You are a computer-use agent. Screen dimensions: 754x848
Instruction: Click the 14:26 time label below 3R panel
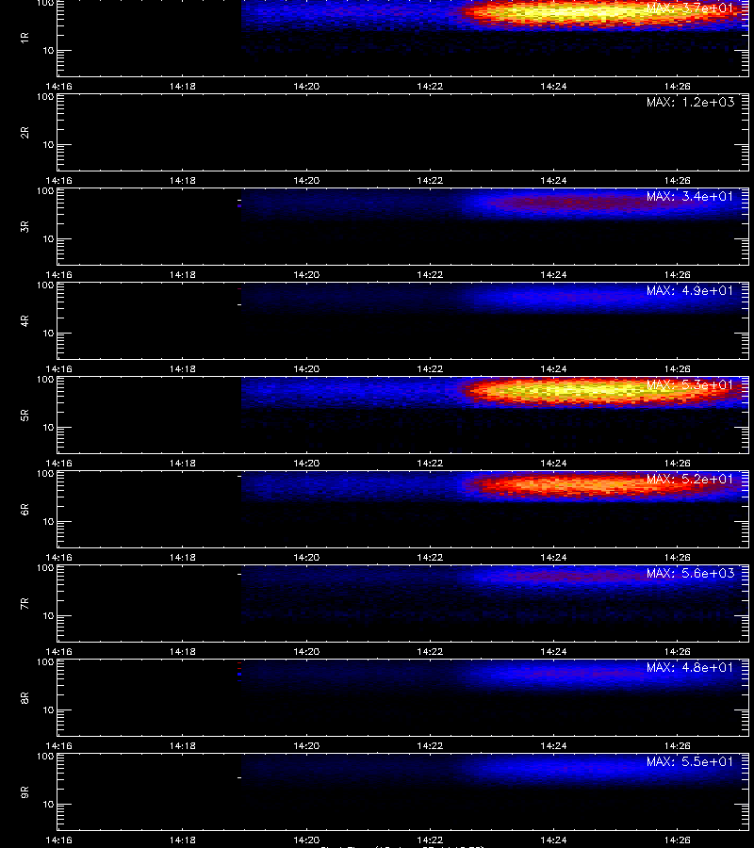pyautogui.click(x=678, y=274)
